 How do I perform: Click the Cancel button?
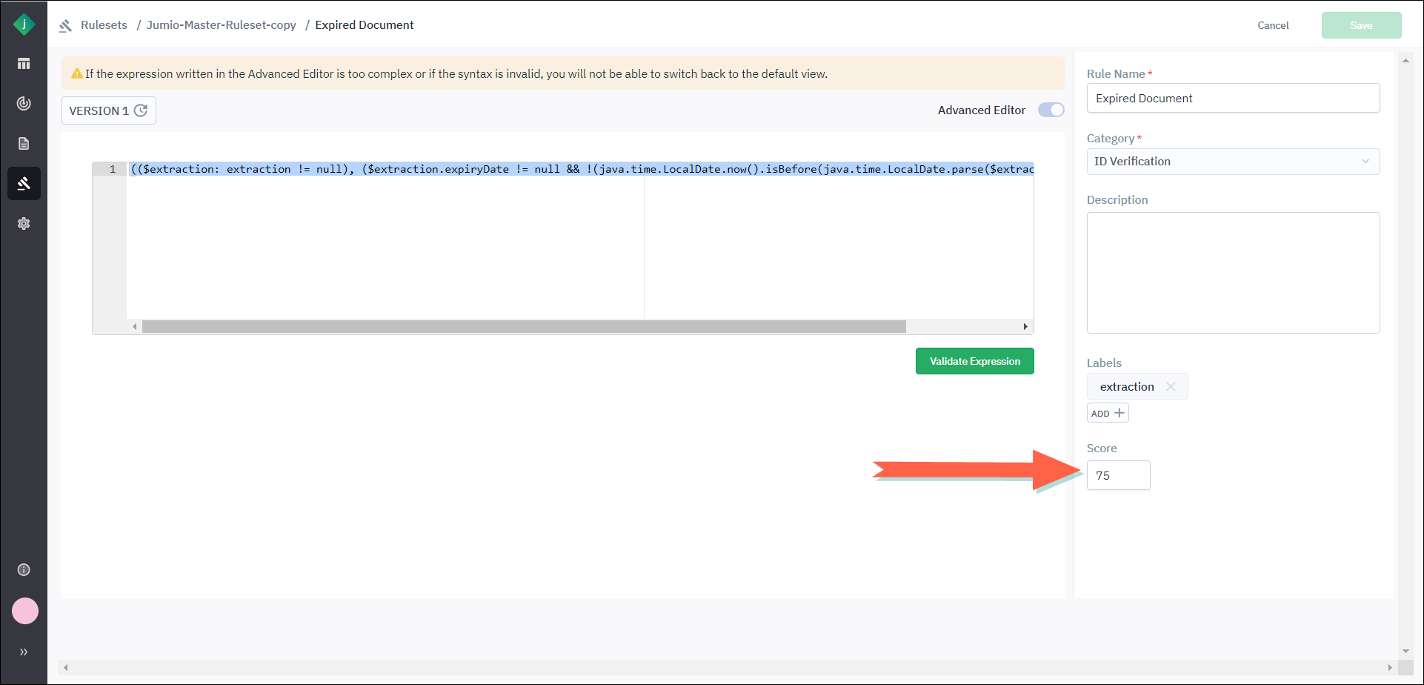[1273, 25]
